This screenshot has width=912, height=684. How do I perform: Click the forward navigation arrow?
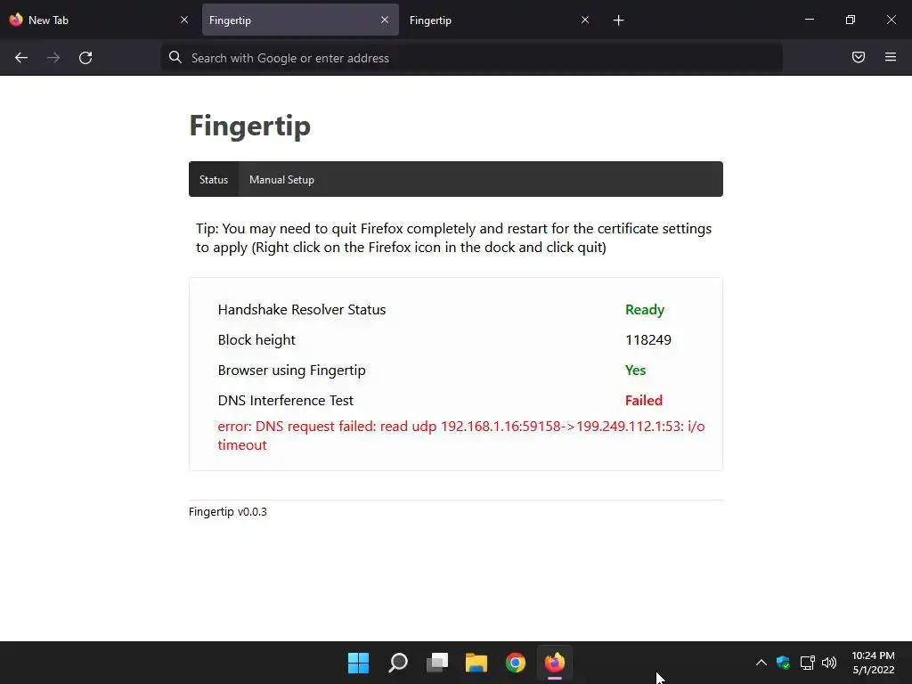(x=53, y=58)
